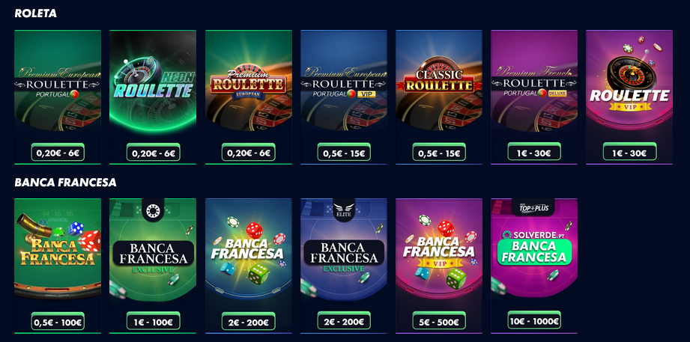Open Neon Roulette game tile
690x342 pixels.
pyautogui.click(x=153, y=97)
